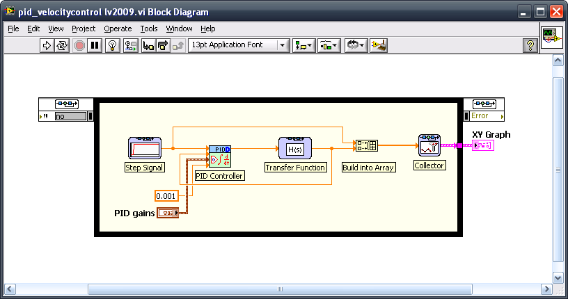Click the XY Graph indicator terminal
This screenshot has height=299, width=568.
pos(482,145)
